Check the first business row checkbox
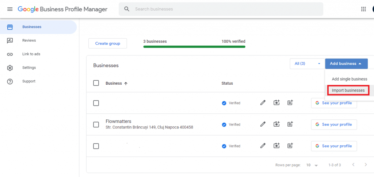Viewport: 374px width, 177px height. coord(96,103)
